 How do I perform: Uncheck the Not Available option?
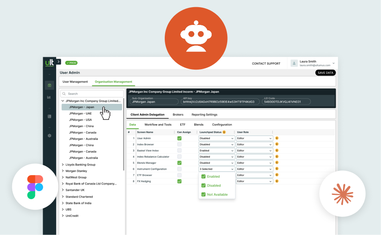(203, 194)
